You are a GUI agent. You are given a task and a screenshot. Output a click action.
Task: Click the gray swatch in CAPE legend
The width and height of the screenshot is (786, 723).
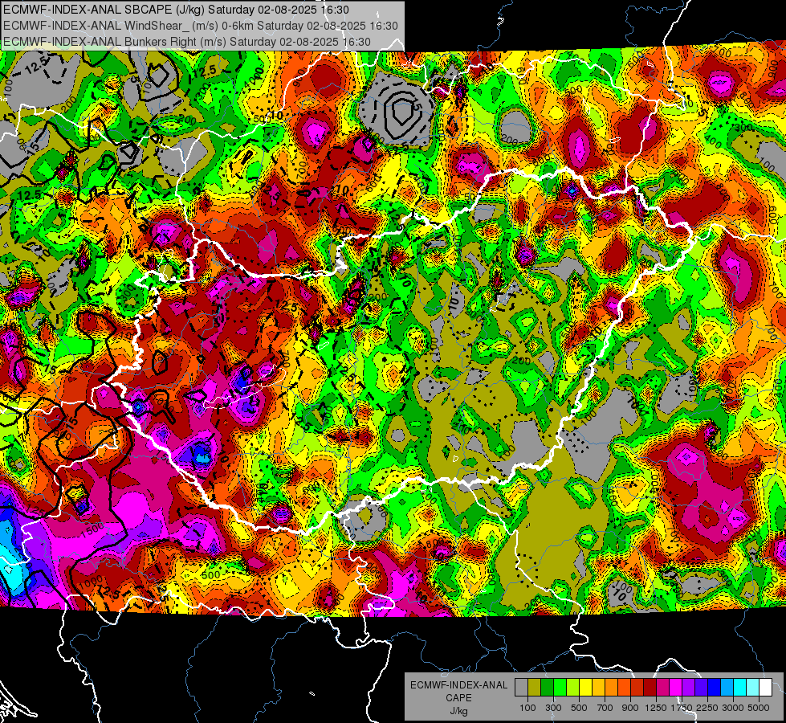[x=521, y=688]
